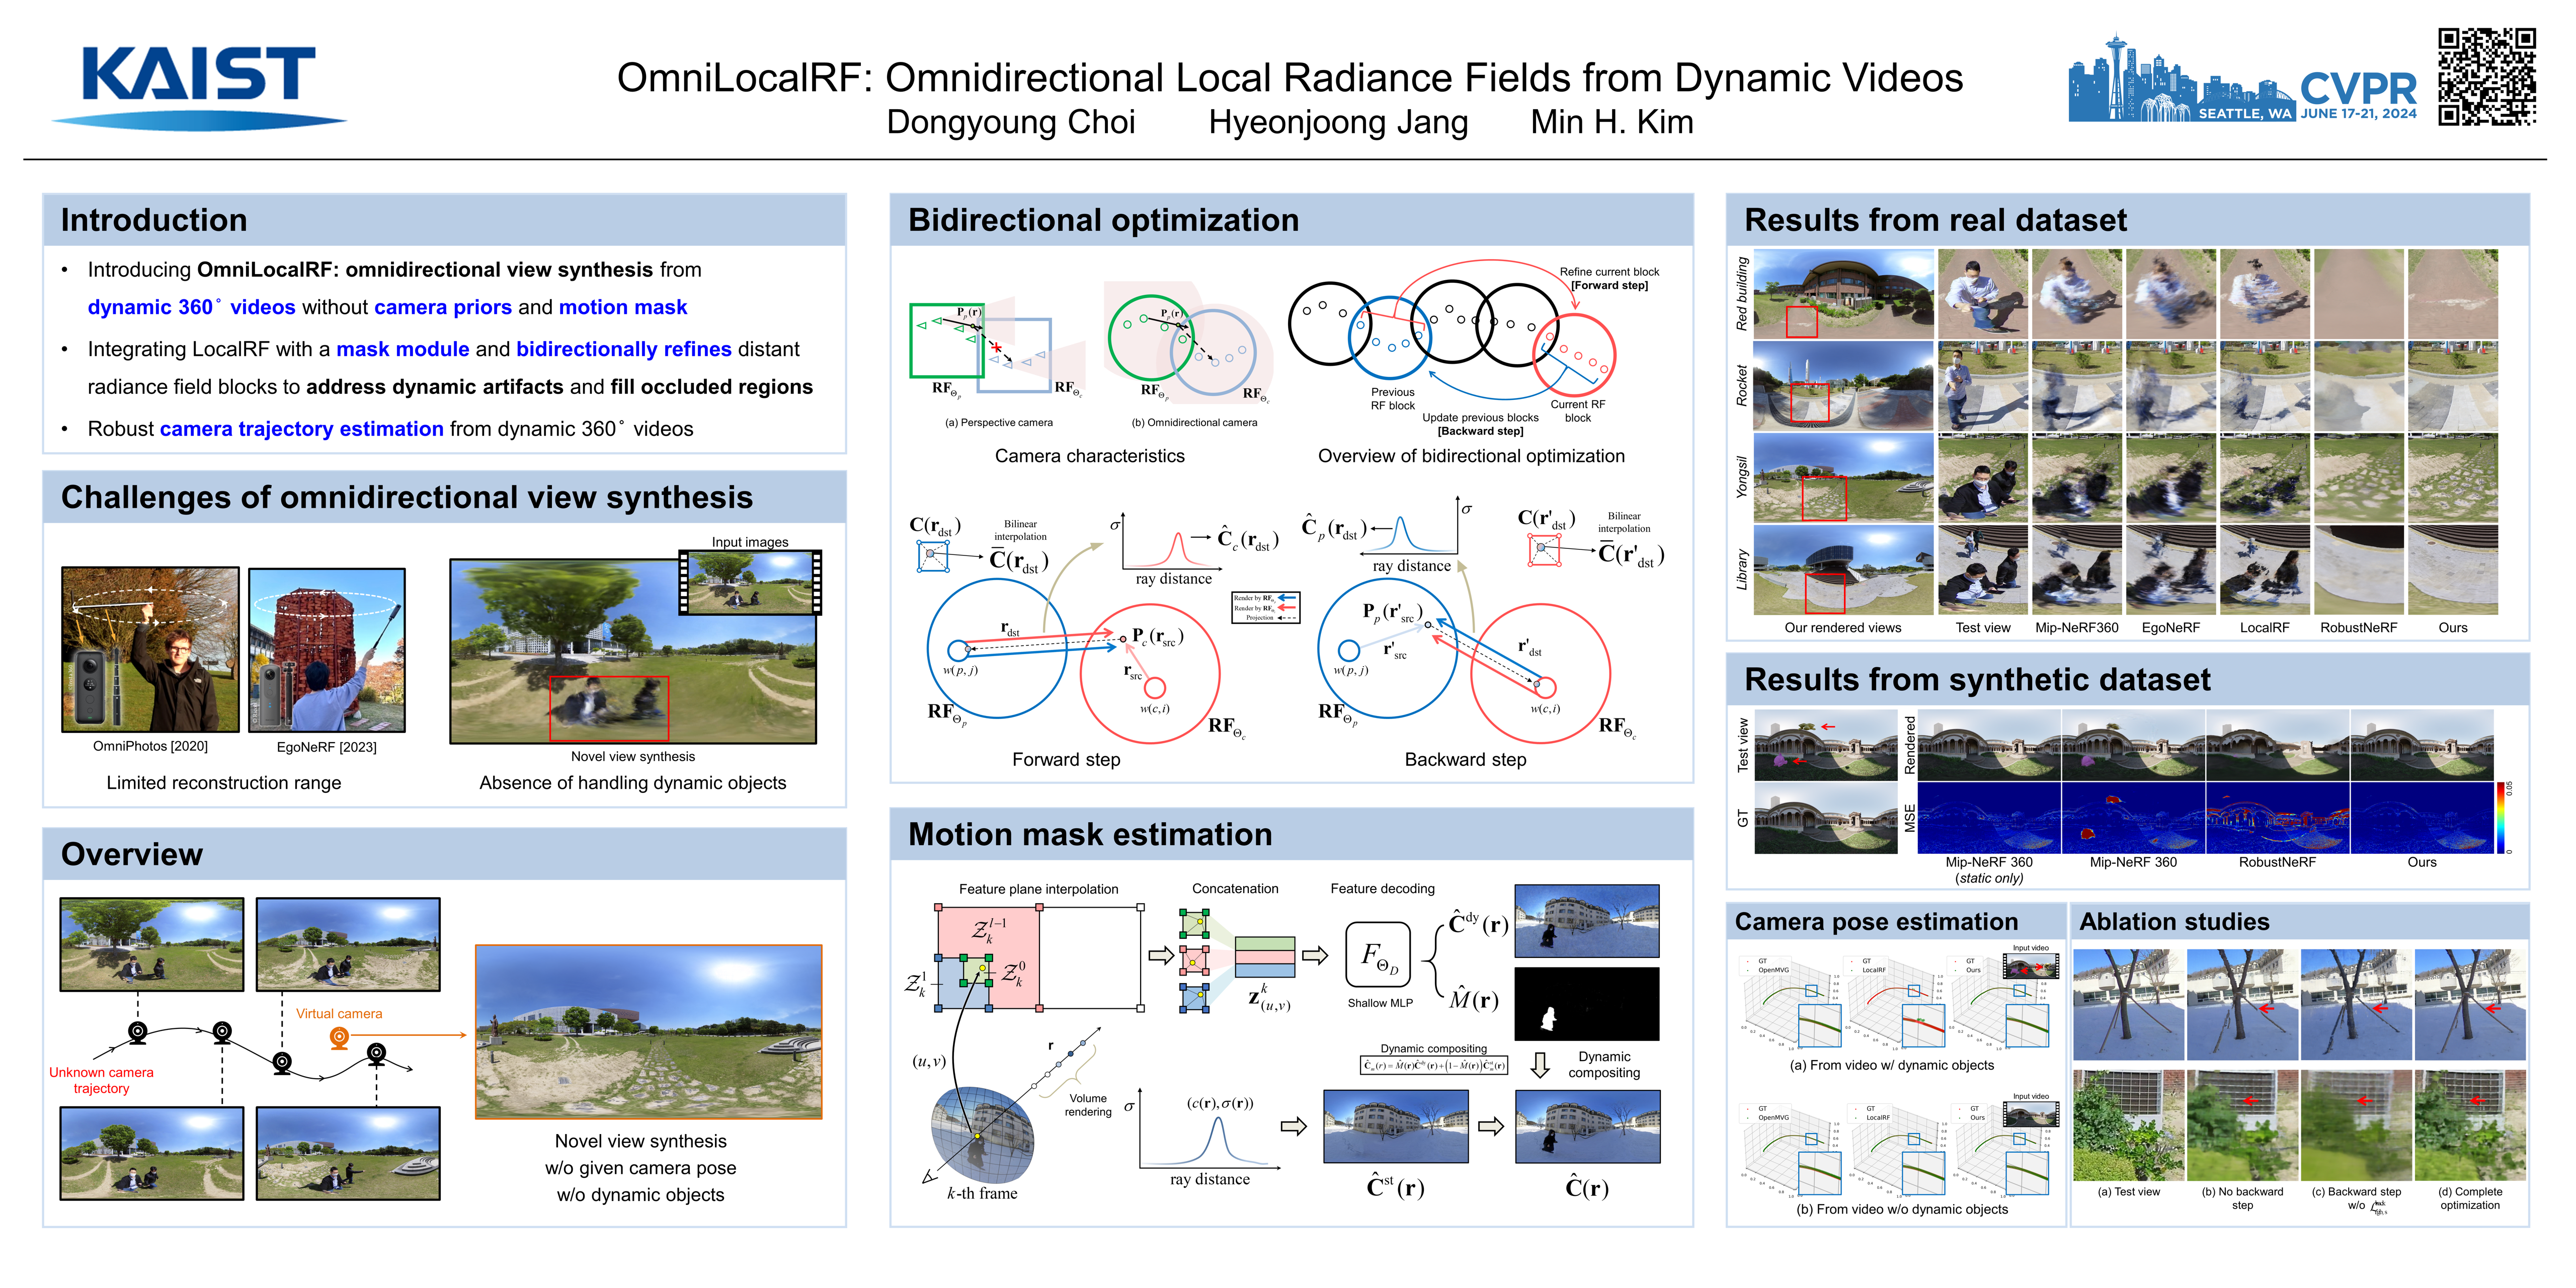Click the MSE color scale bar
Image resolution: width=2576 pixels, height=1288 pixels.
point(2502,817)
